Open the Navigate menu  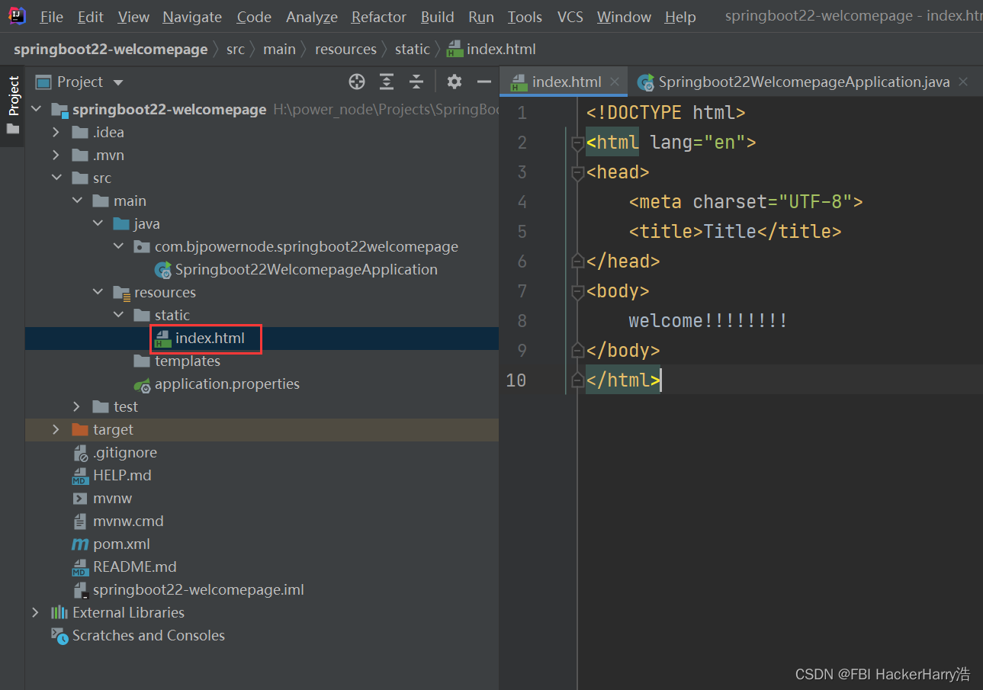[x=192, y=17]
